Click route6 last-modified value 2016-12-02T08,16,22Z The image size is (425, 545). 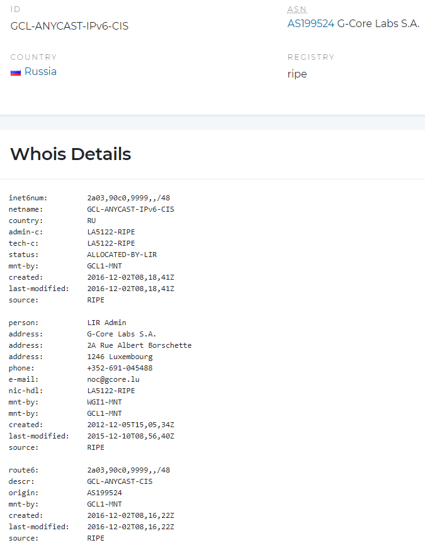(130, 527)
